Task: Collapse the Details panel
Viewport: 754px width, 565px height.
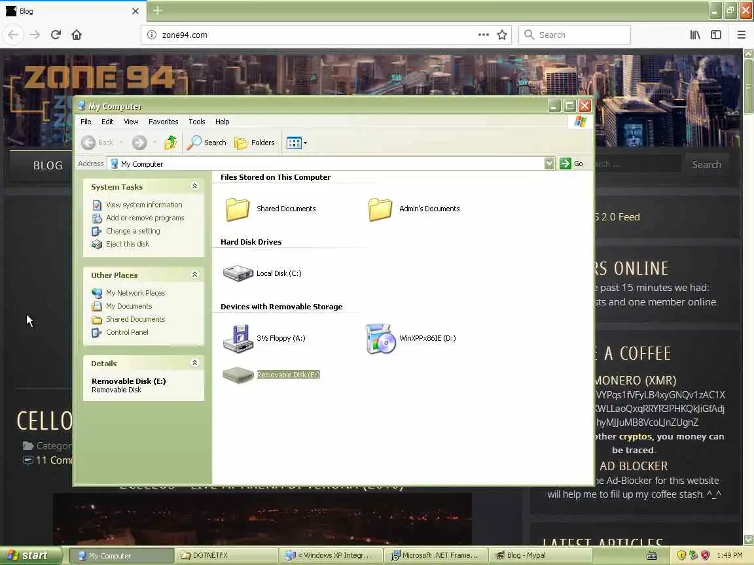Action: tap(195, 363)
